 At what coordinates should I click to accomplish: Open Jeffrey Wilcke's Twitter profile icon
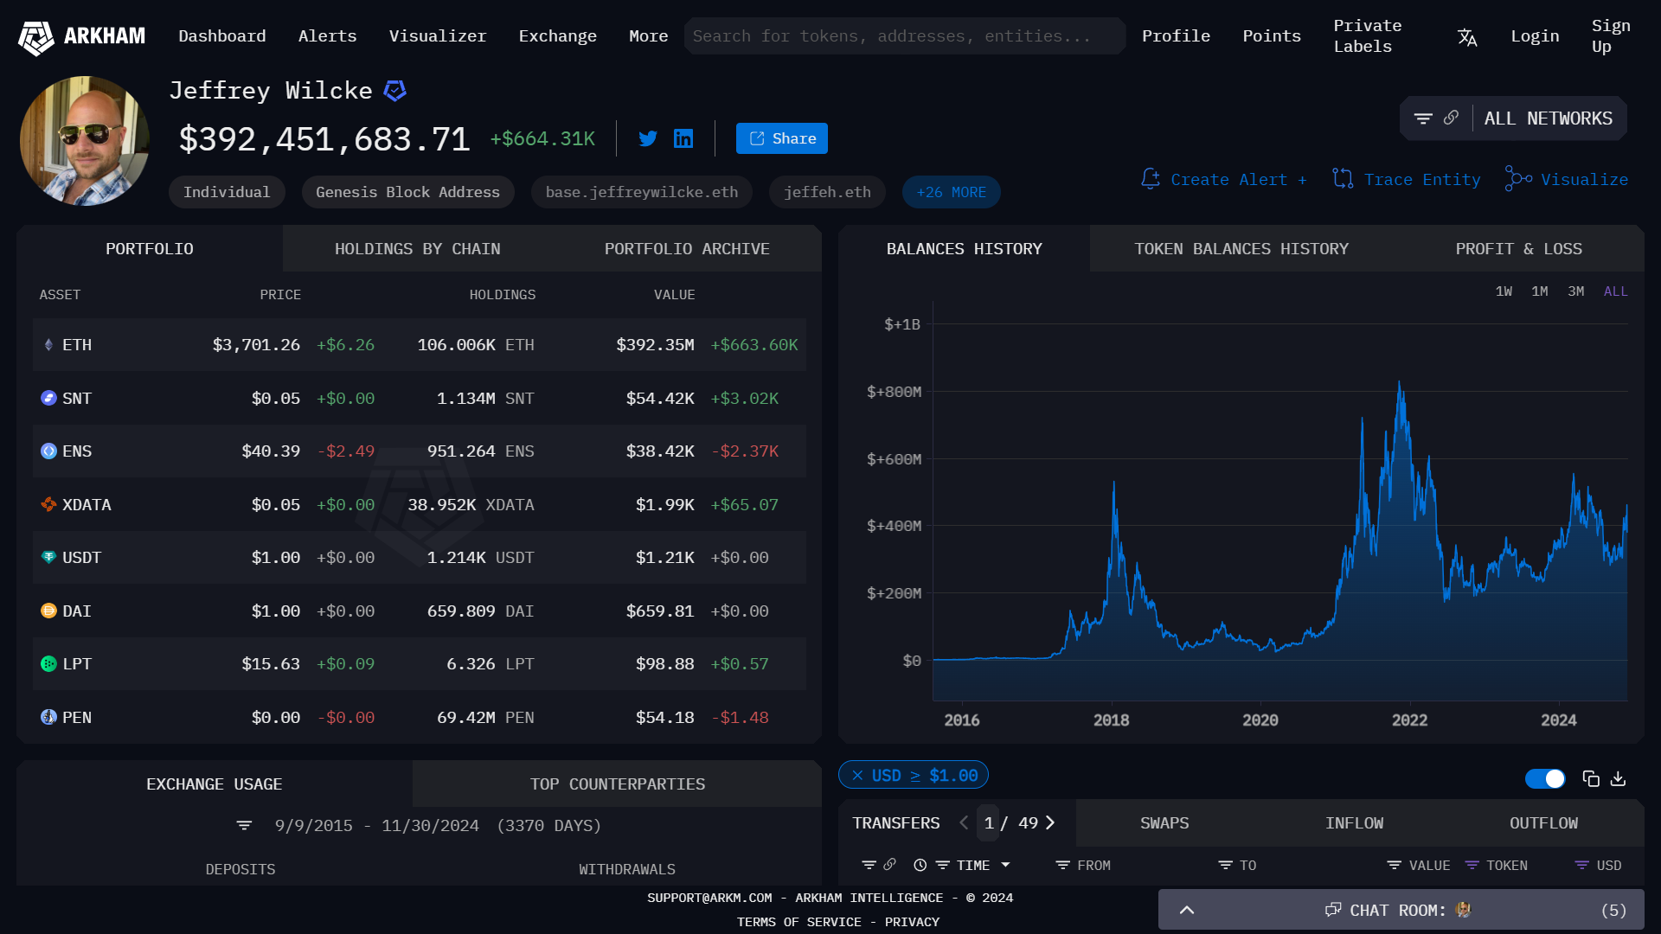[648, 138]
